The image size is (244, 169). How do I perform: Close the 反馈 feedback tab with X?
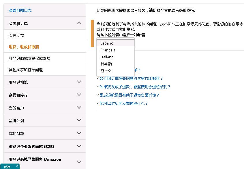click(x=17, y=166)
